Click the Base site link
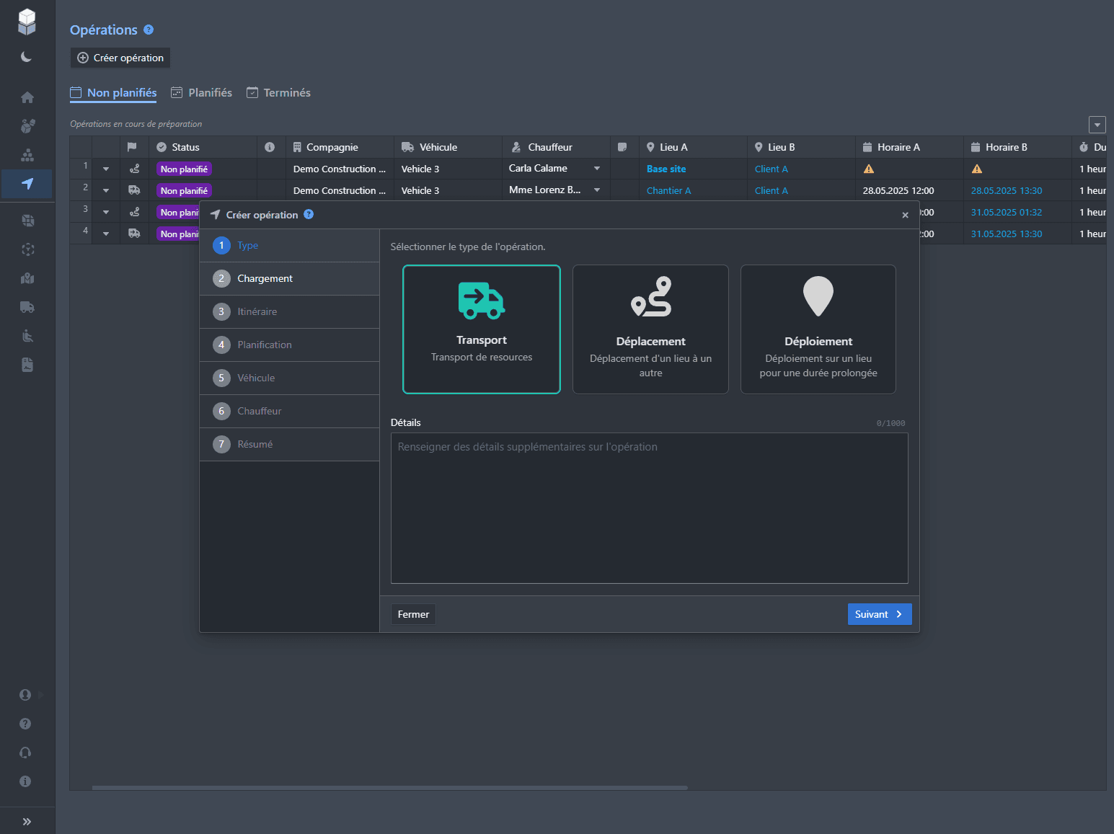 (x=666, y=169)
